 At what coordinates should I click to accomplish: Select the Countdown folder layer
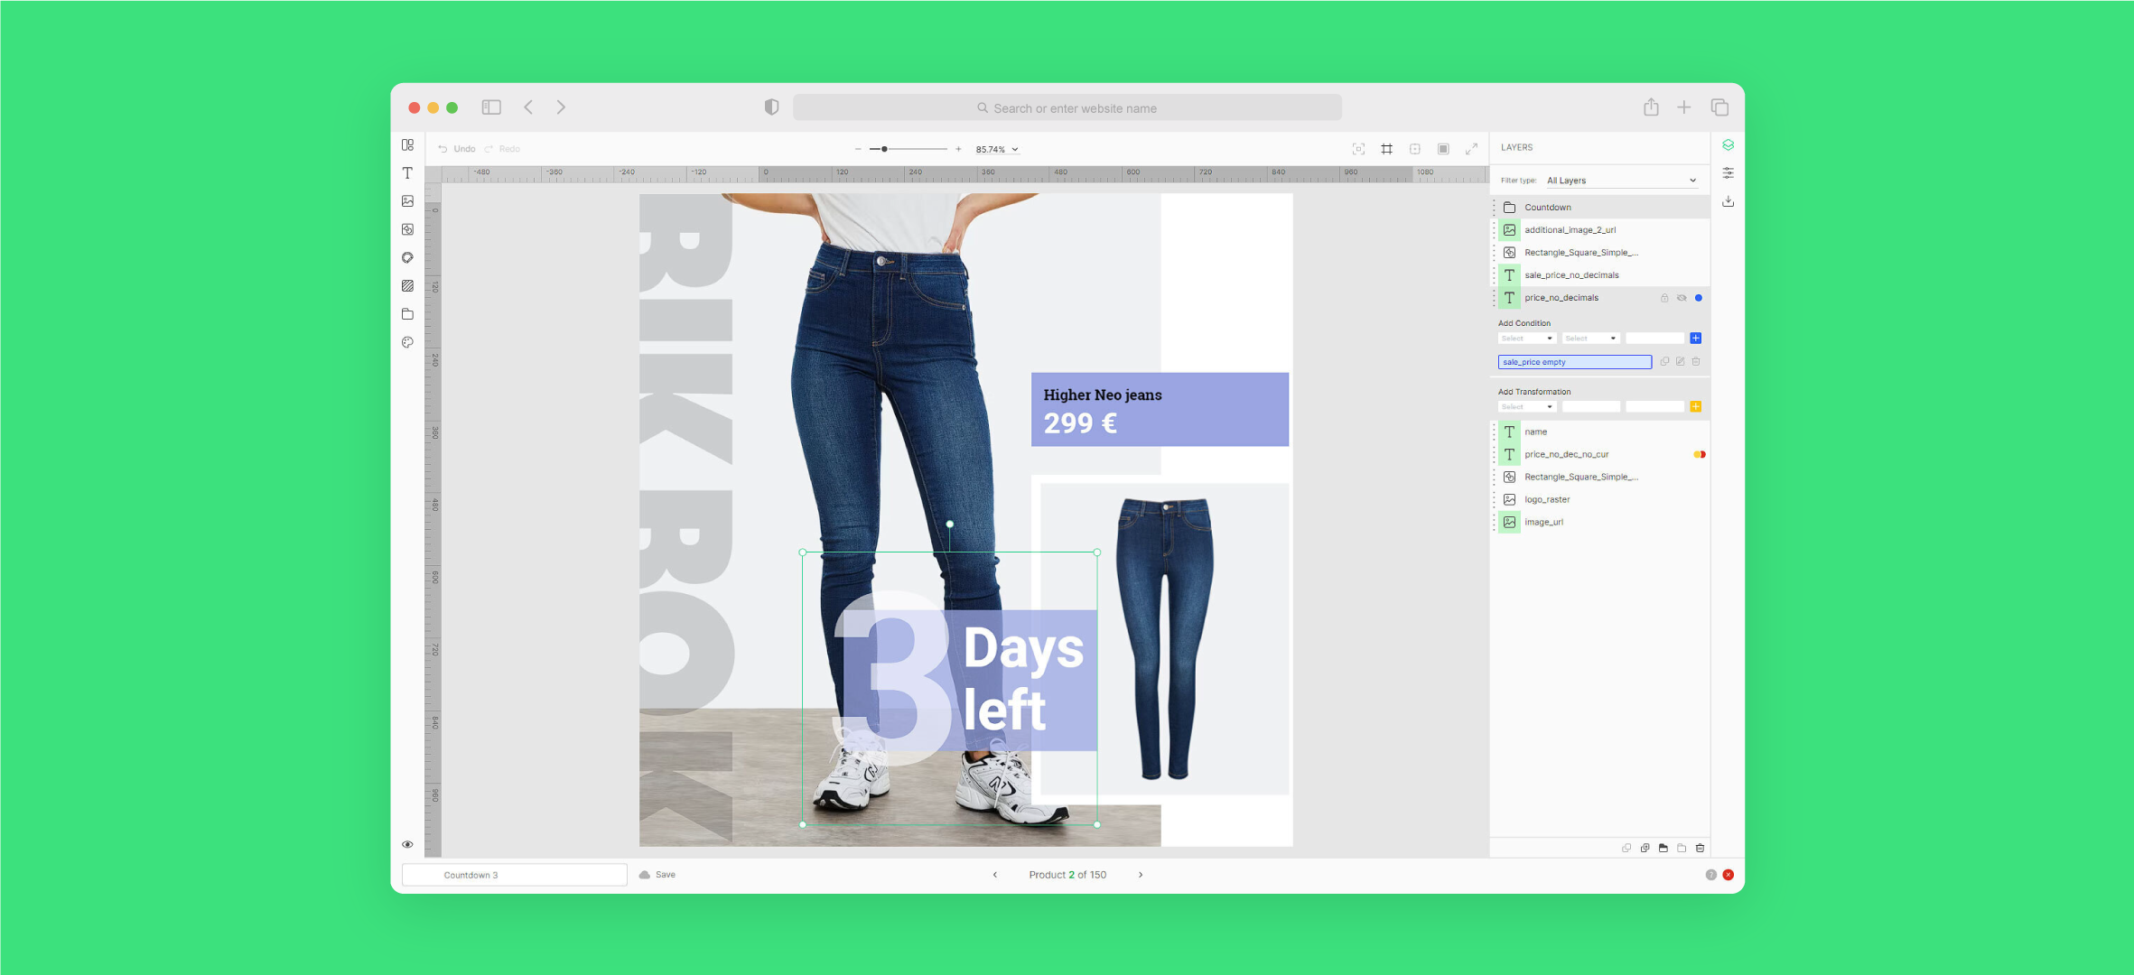1548,208
